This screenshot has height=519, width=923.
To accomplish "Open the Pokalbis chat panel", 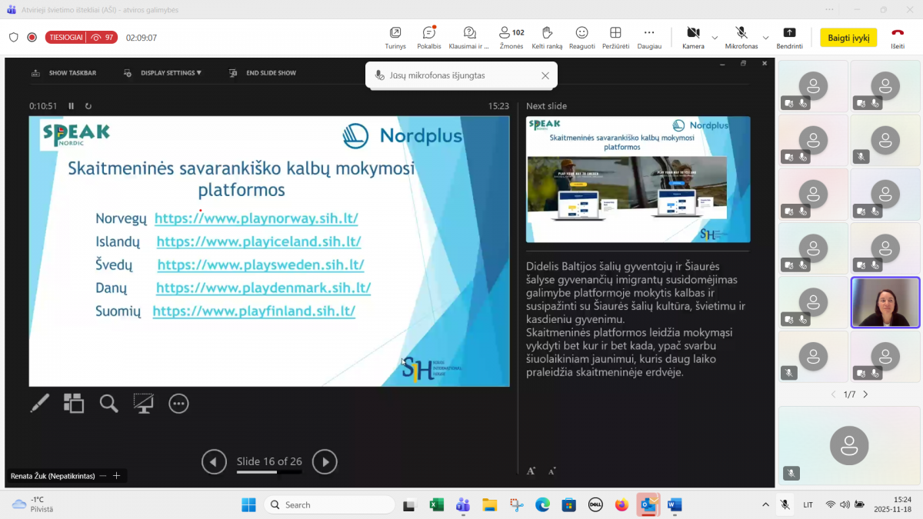I will click(x=429, y=36).
